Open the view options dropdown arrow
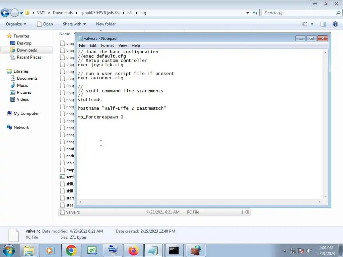Image resolution: width=343 pixels, height=257 pixels. pyautogui.click(x=312, y=24)
